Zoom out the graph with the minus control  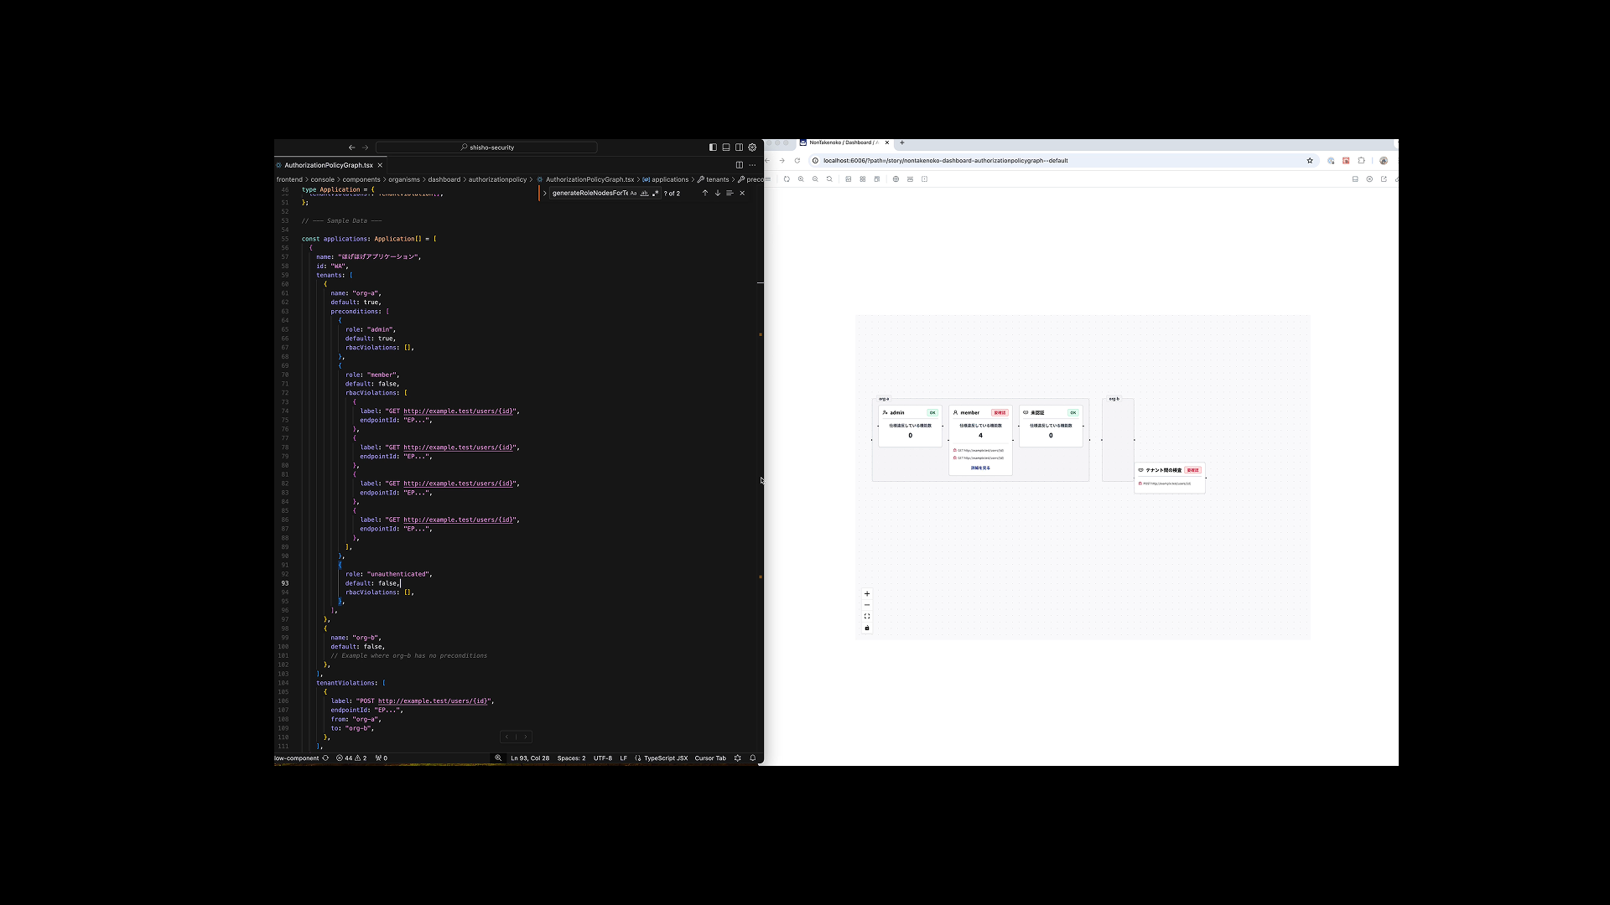867,605
